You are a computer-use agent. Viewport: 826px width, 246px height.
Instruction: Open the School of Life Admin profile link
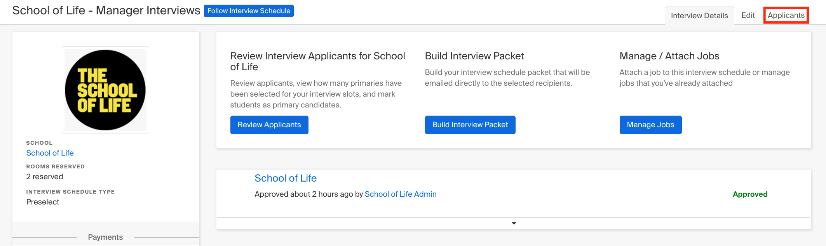point(401,194)
